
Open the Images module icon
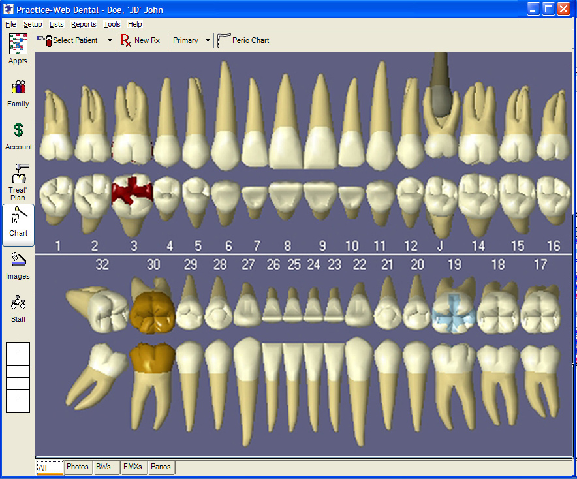coord(18,259)
